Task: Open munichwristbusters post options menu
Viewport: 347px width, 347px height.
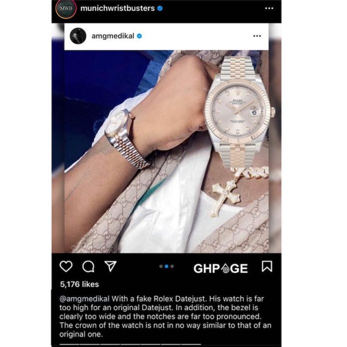Action: coord(269,8)
